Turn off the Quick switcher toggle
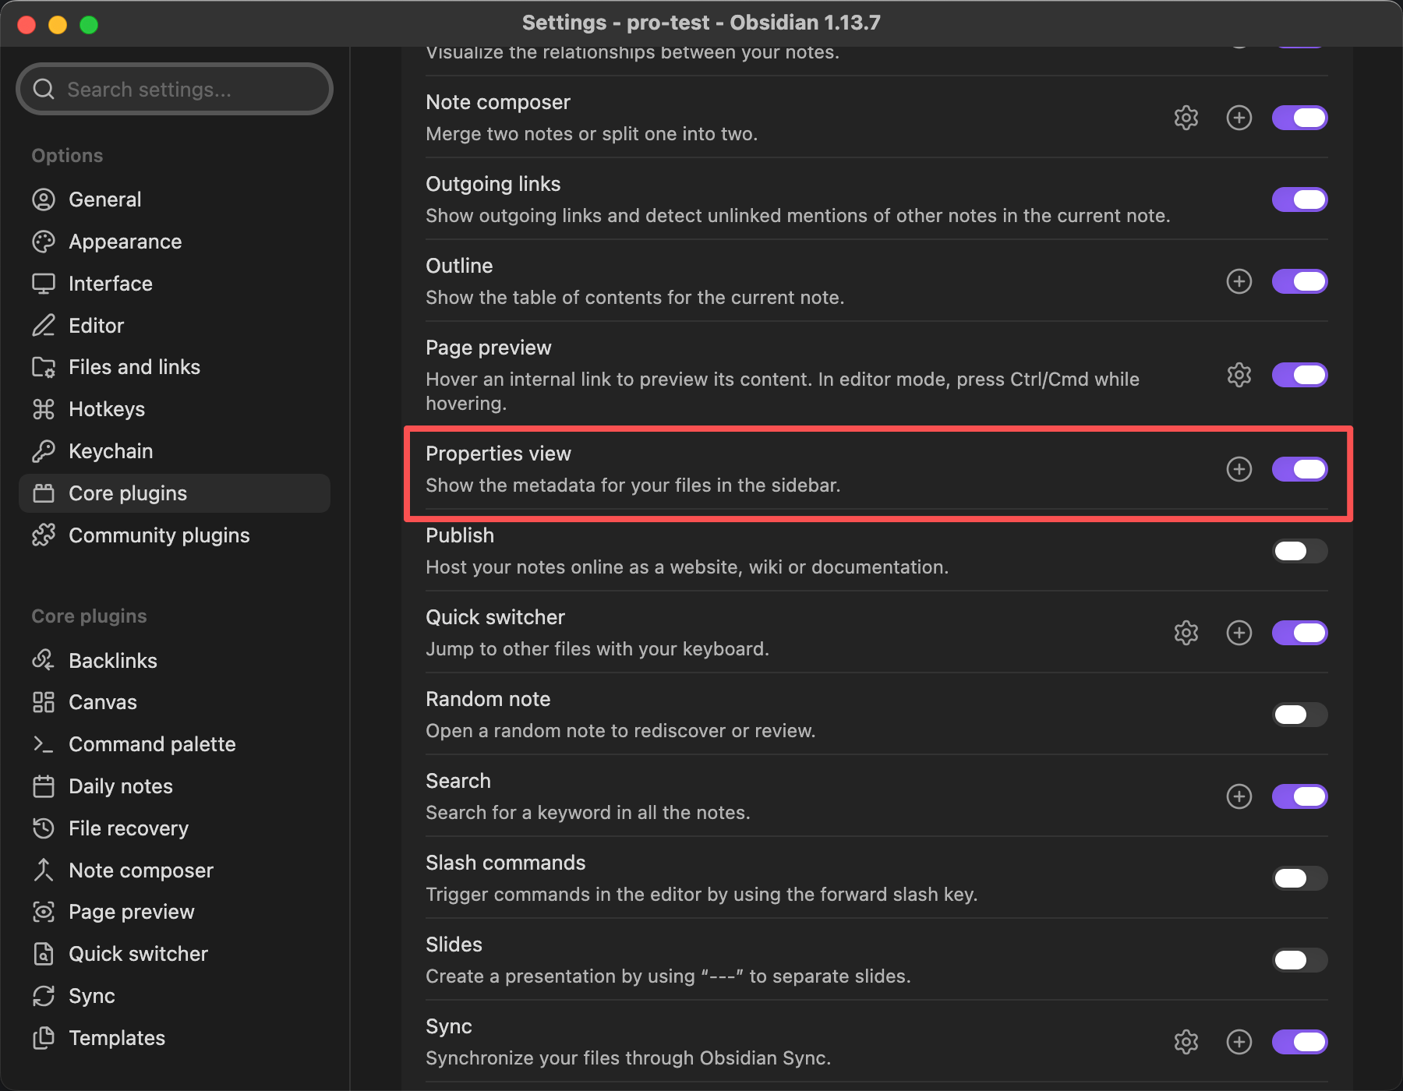This screenshot has height=1091, width=1403. coord(1299,633)
